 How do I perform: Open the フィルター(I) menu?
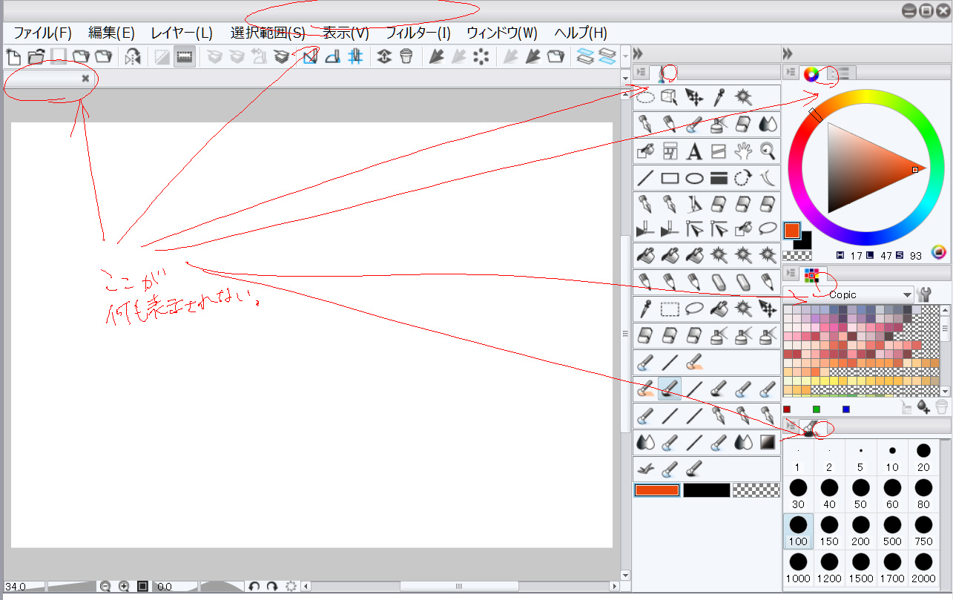click(418, 33)
